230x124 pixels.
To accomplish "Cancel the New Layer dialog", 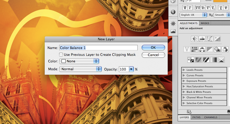I will [x=153, y=55].
